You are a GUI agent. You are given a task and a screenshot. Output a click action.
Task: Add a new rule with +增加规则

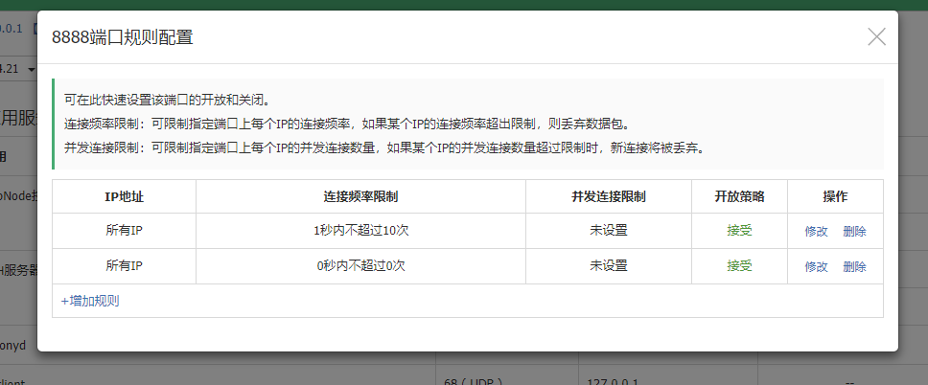pos(90,301)
